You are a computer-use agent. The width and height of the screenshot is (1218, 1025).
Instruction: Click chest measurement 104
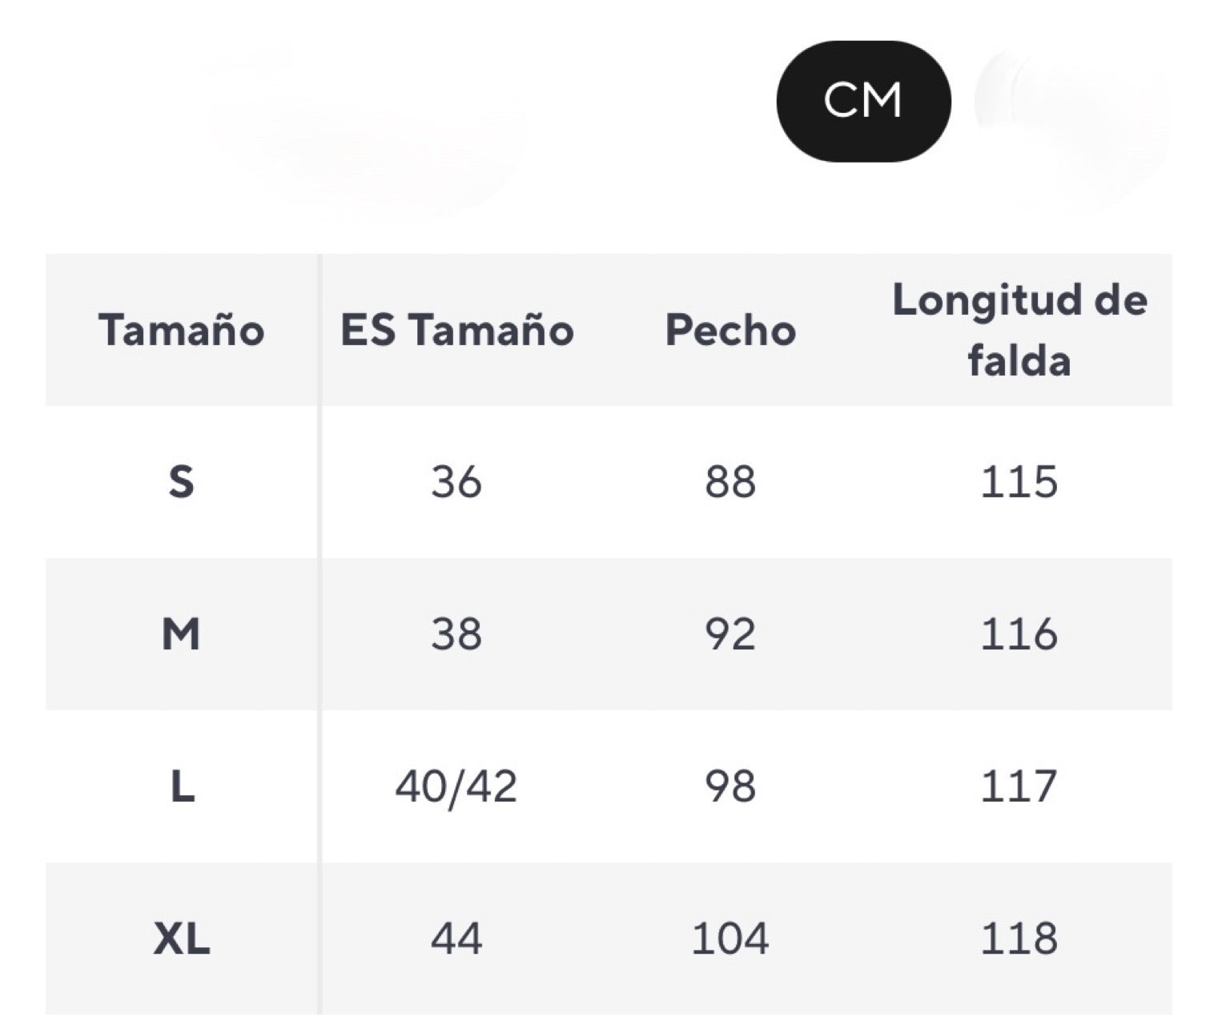pos(730,939)
